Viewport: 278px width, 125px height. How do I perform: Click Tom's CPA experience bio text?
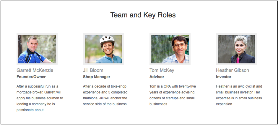(x=173, y=95)
